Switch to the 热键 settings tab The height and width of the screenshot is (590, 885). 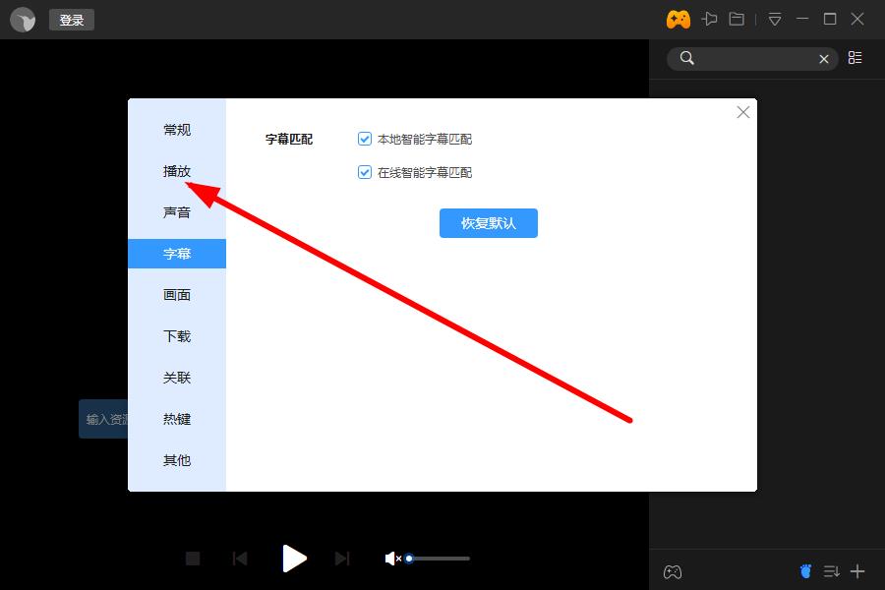pyautogui.click(x=177, y=419)
